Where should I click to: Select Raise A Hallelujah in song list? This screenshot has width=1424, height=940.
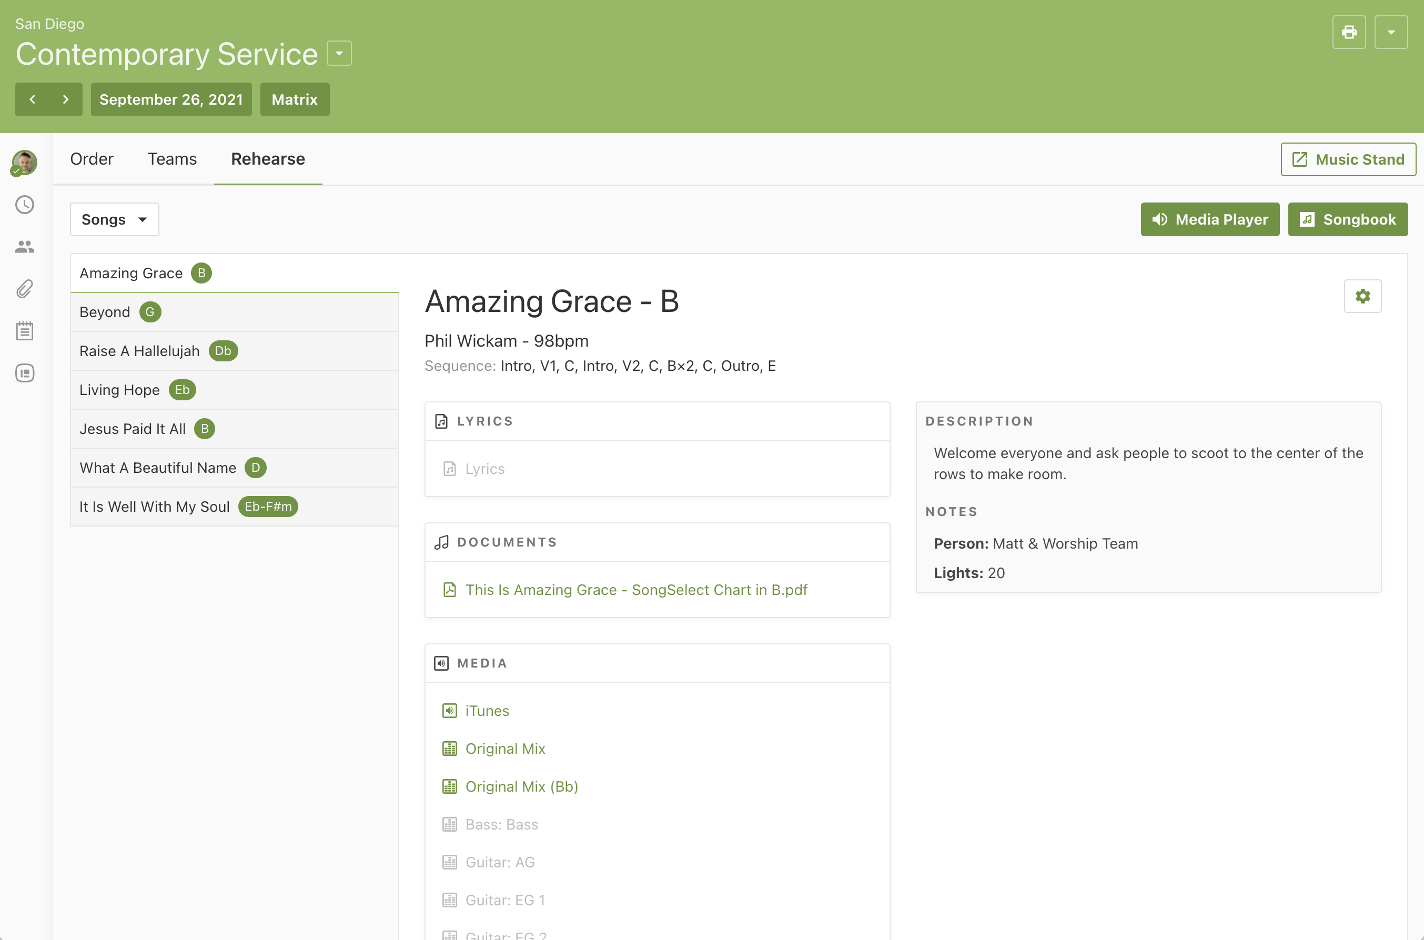(139, 351)
